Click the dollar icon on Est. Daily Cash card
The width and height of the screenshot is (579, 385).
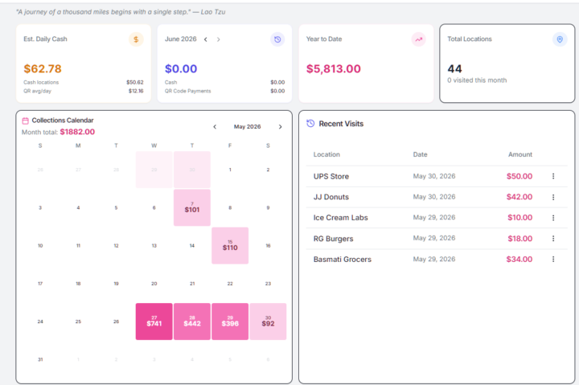[136, 39]
